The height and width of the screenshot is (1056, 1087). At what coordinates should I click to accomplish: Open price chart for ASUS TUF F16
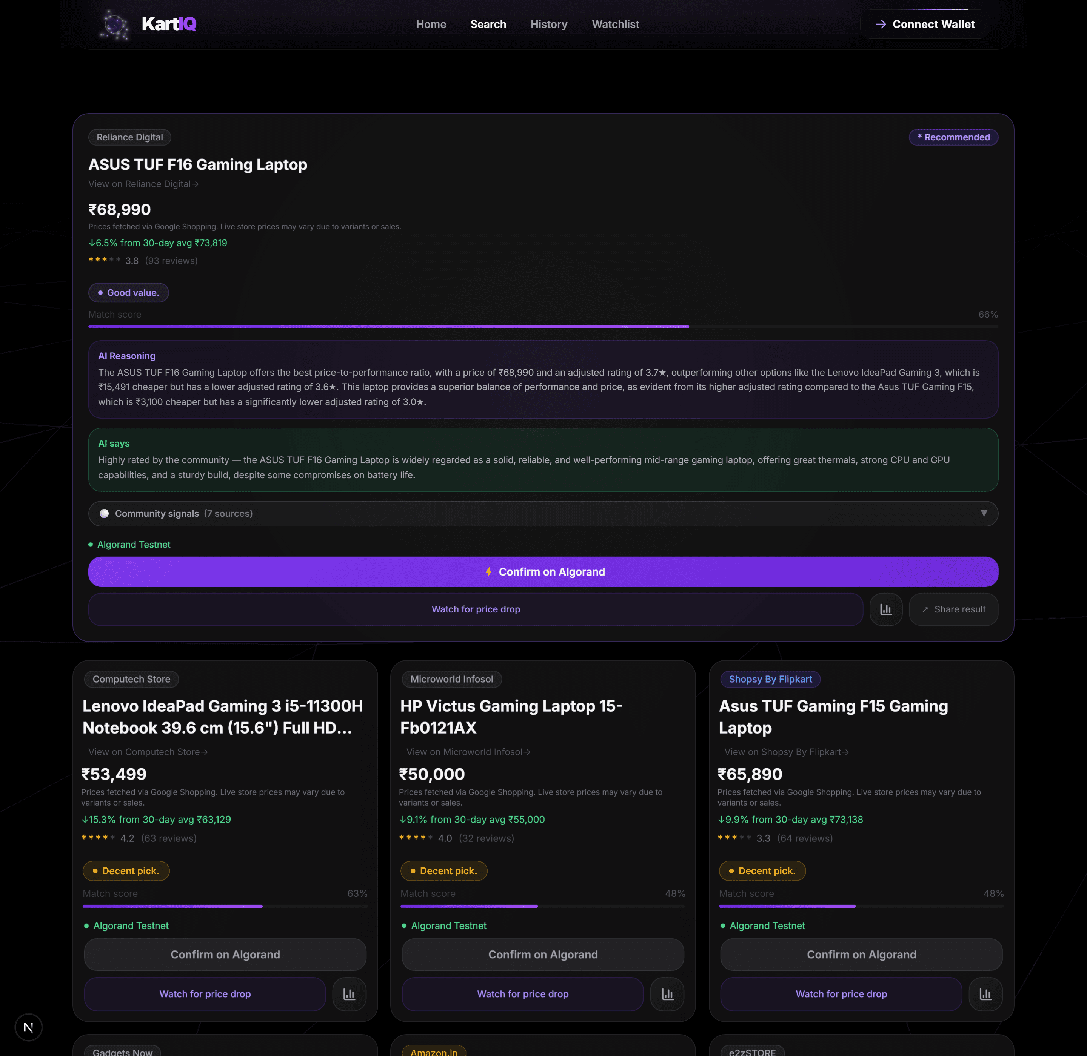(x=885, y=609)
